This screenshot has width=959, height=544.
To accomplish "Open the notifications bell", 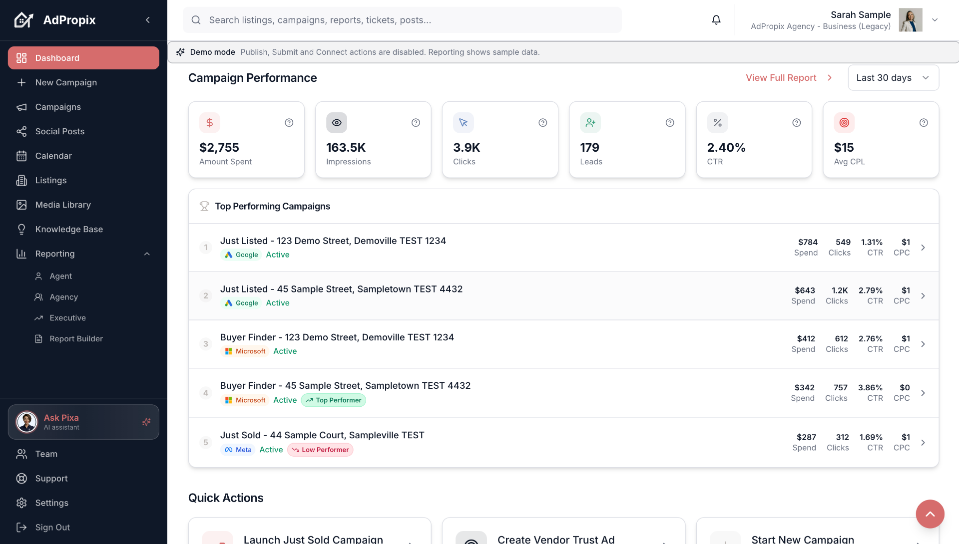I will pyautogui.click(x=716, y=20).
